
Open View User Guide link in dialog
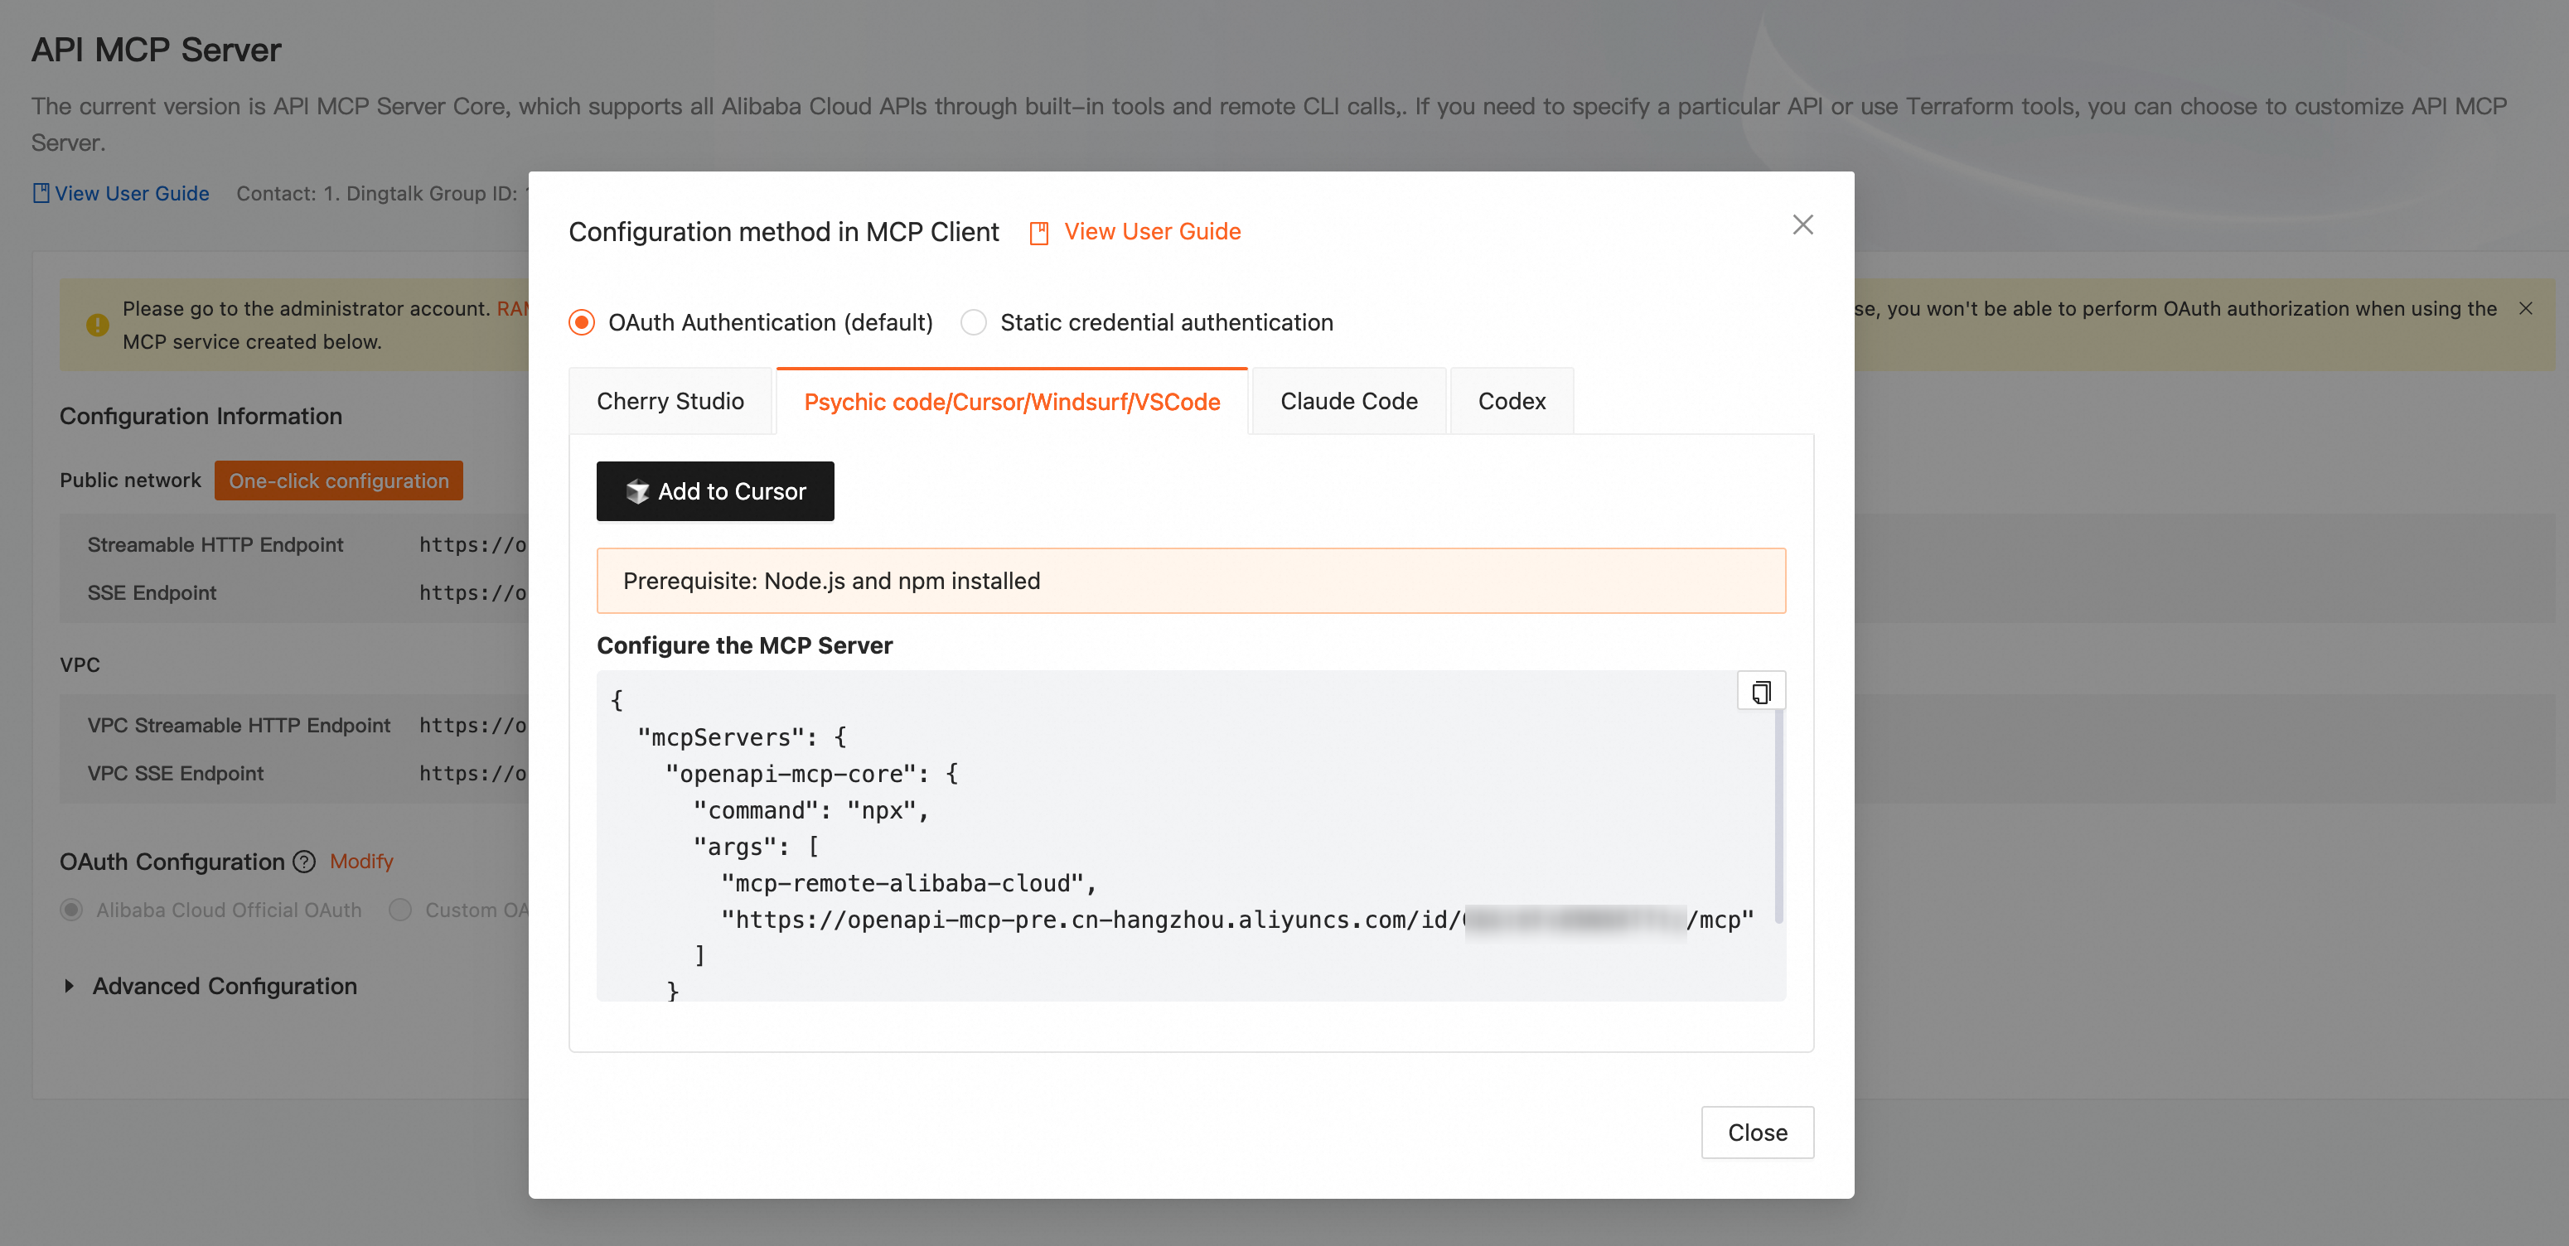1152,232
